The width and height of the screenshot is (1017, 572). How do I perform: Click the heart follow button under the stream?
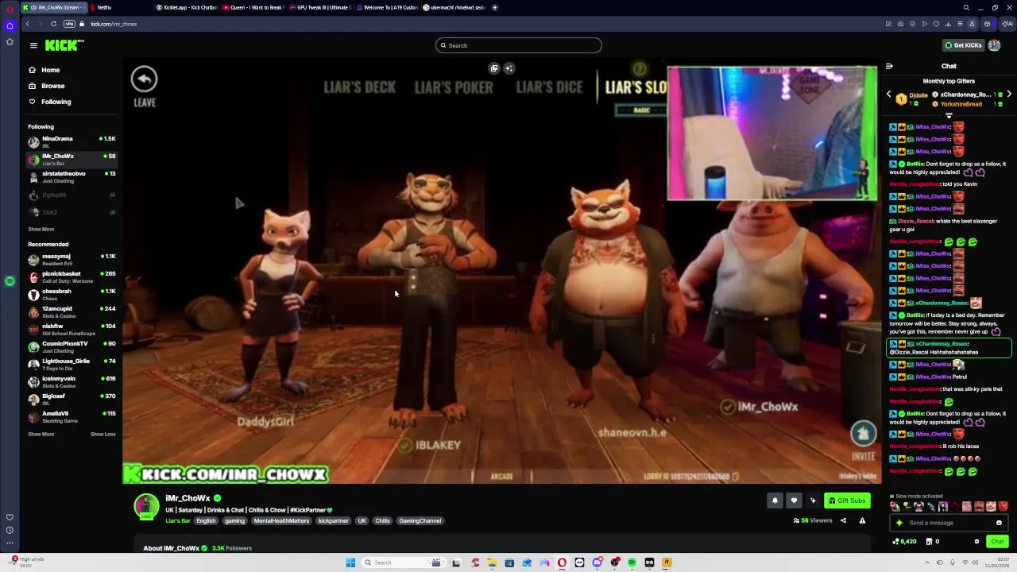(794, 500)
